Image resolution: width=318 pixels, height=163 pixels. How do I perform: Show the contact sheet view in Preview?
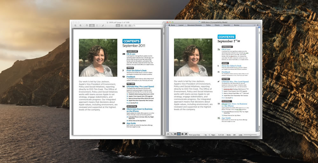tap(130, 25)
